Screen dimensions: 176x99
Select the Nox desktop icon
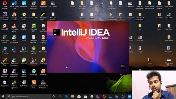(14, 50)
